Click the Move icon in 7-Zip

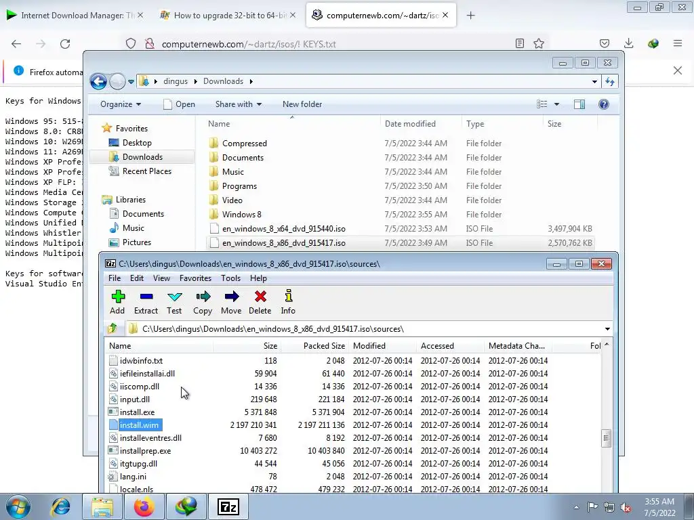(x=231, y=302)
